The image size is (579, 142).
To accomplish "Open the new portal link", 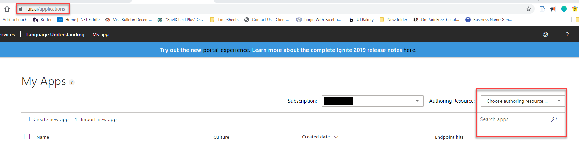I will coord(211,50).
